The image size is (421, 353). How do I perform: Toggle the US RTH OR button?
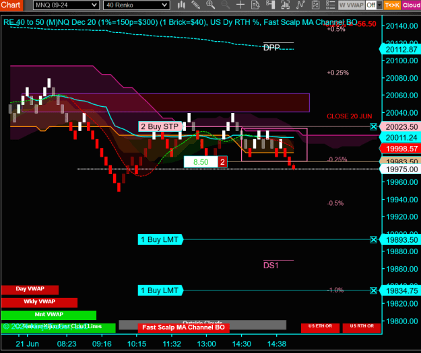362,327
